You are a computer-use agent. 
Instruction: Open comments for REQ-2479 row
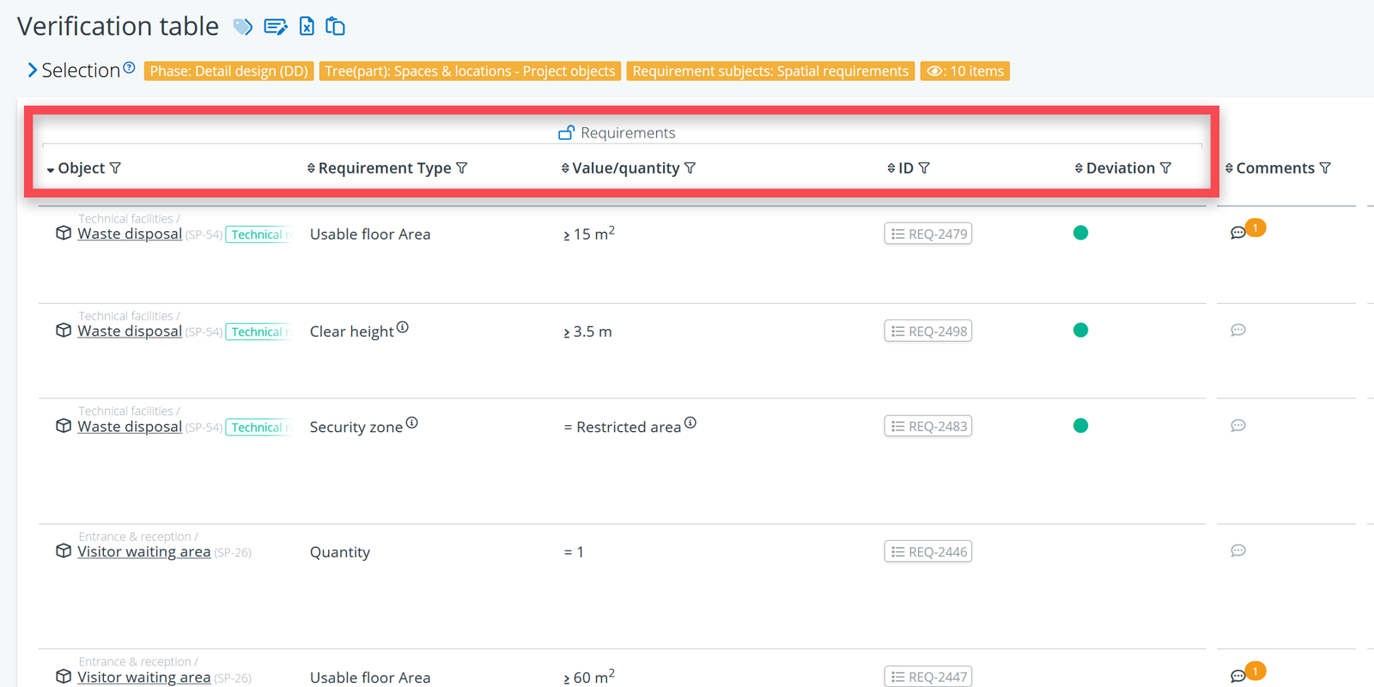[x=1238, y=233]
